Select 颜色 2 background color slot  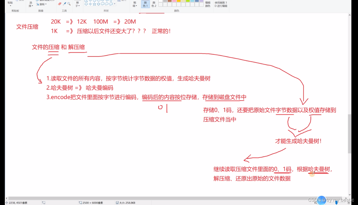coord(154,4)
